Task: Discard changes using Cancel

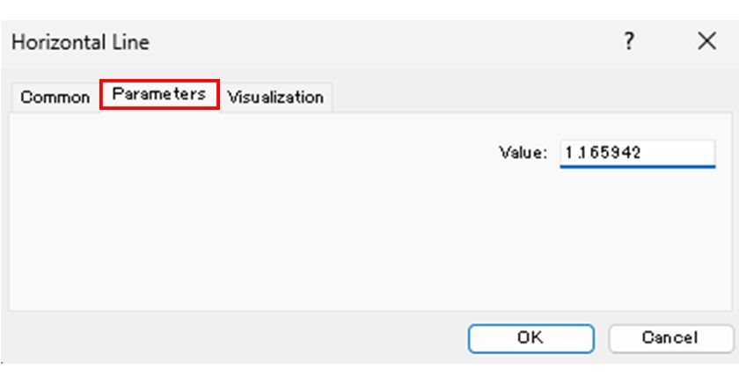Action: pos(669,337)
